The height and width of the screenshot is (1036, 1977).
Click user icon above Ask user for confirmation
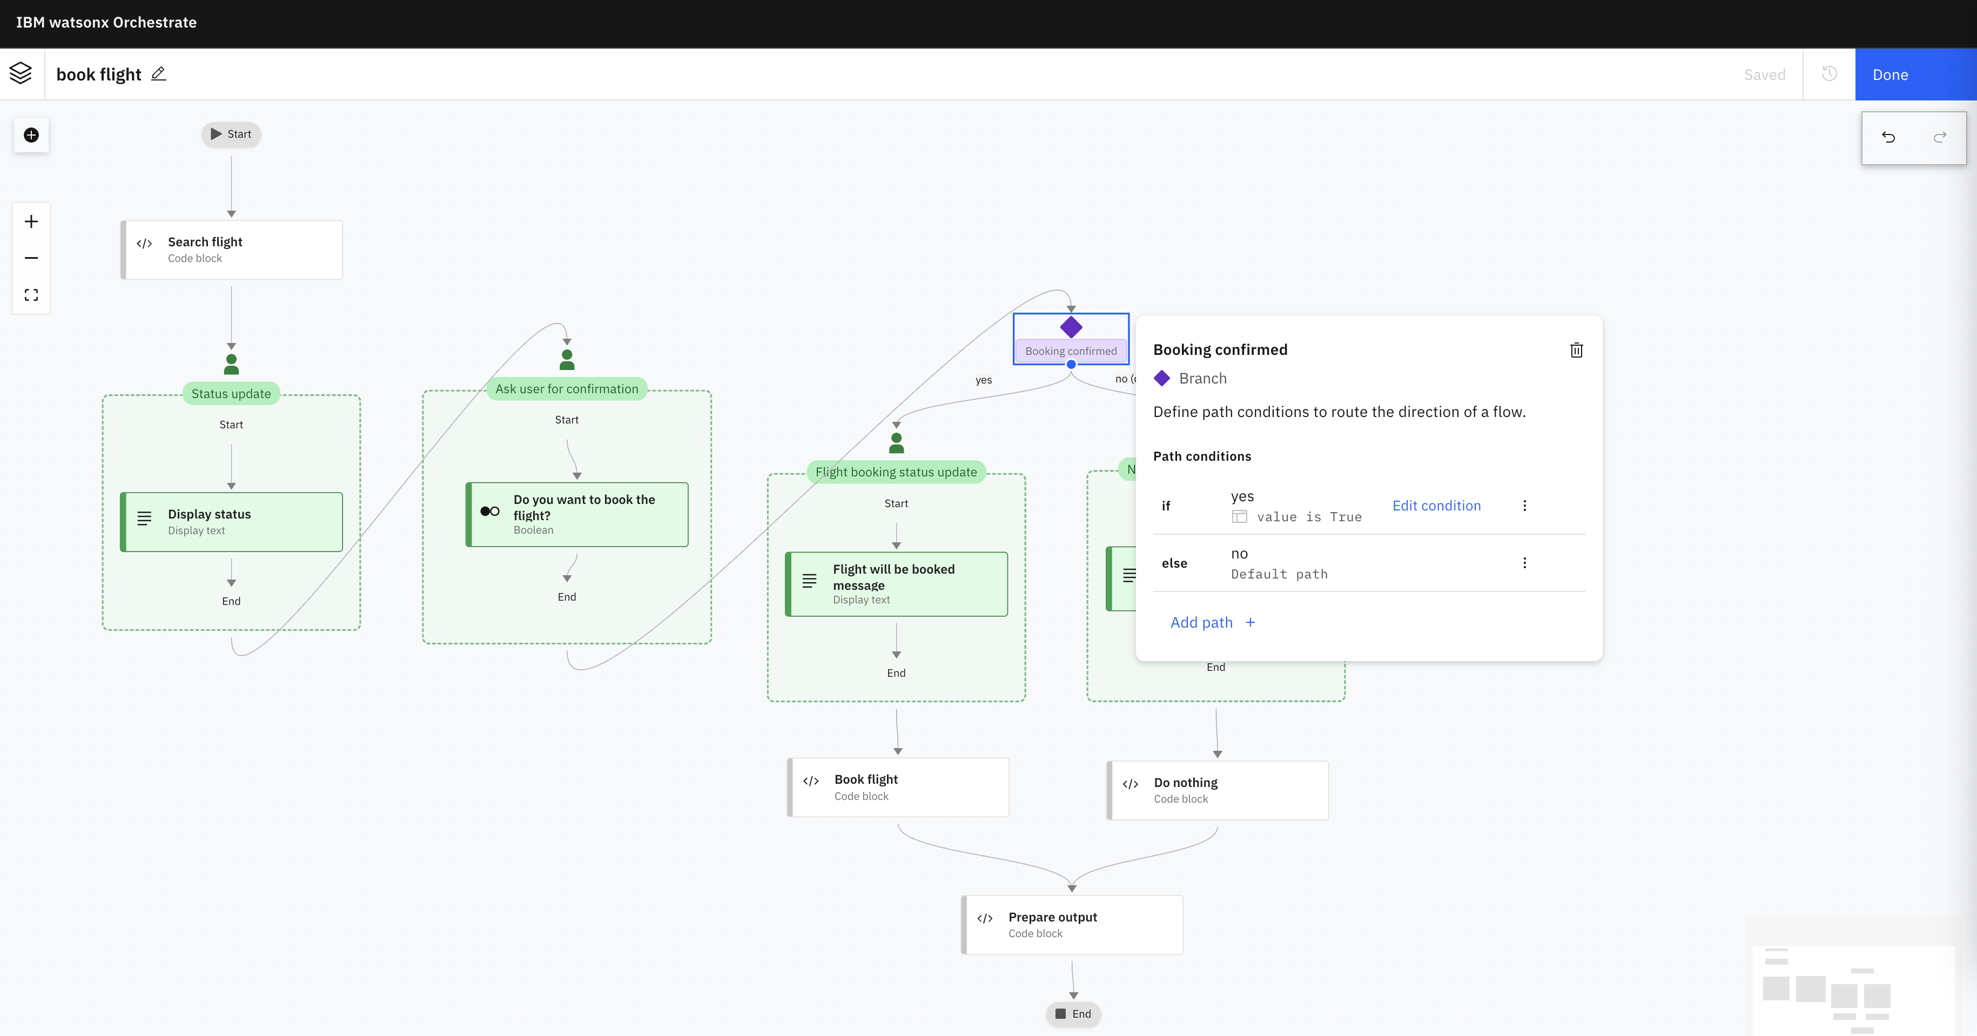pos(567,359)
